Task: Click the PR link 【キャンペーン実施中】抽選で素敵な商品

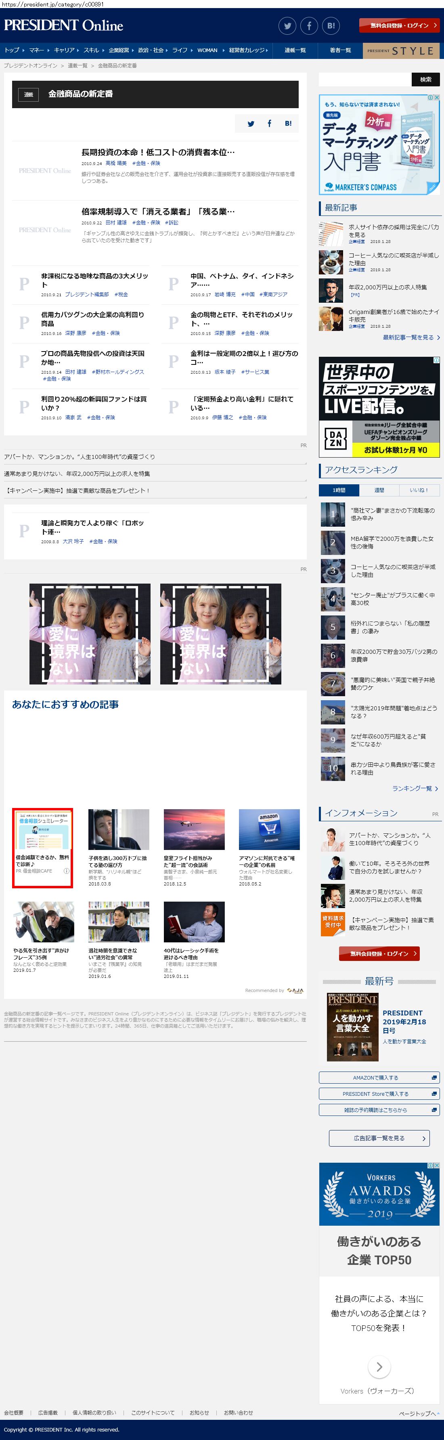Action: coord(77,491)
